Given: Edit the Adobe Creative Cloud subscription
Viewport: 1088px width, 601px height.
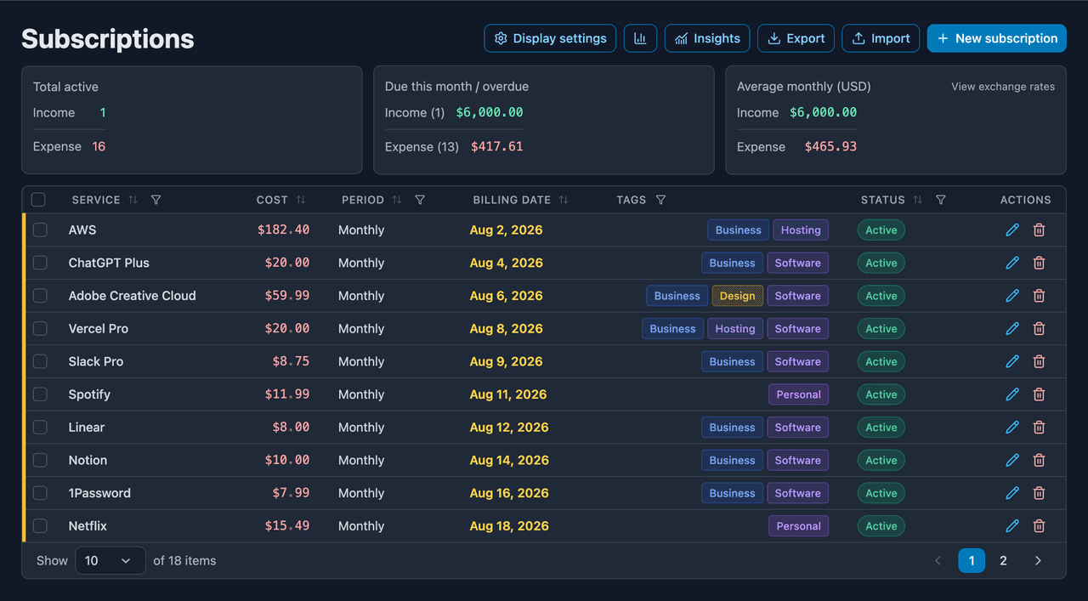Looking at the screenshot, I should click(1012, 296).
